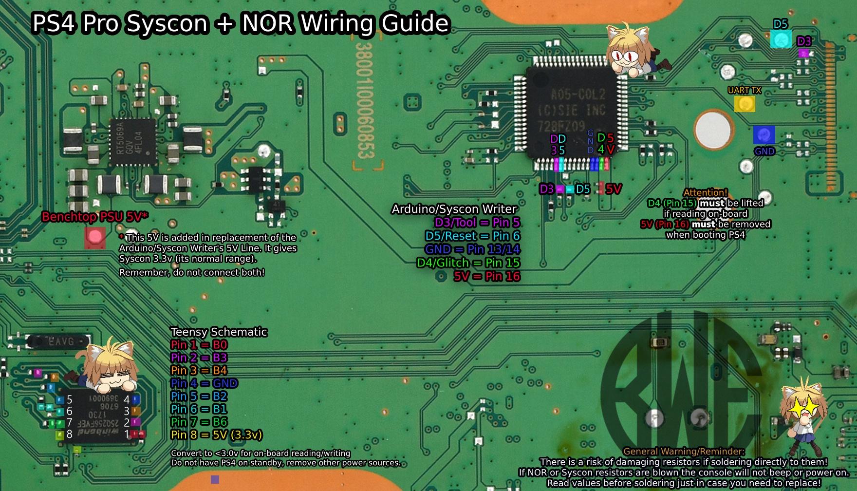Select the 'GND = Pin 13/14' line
857x491 pixels.
click(472, 249)
